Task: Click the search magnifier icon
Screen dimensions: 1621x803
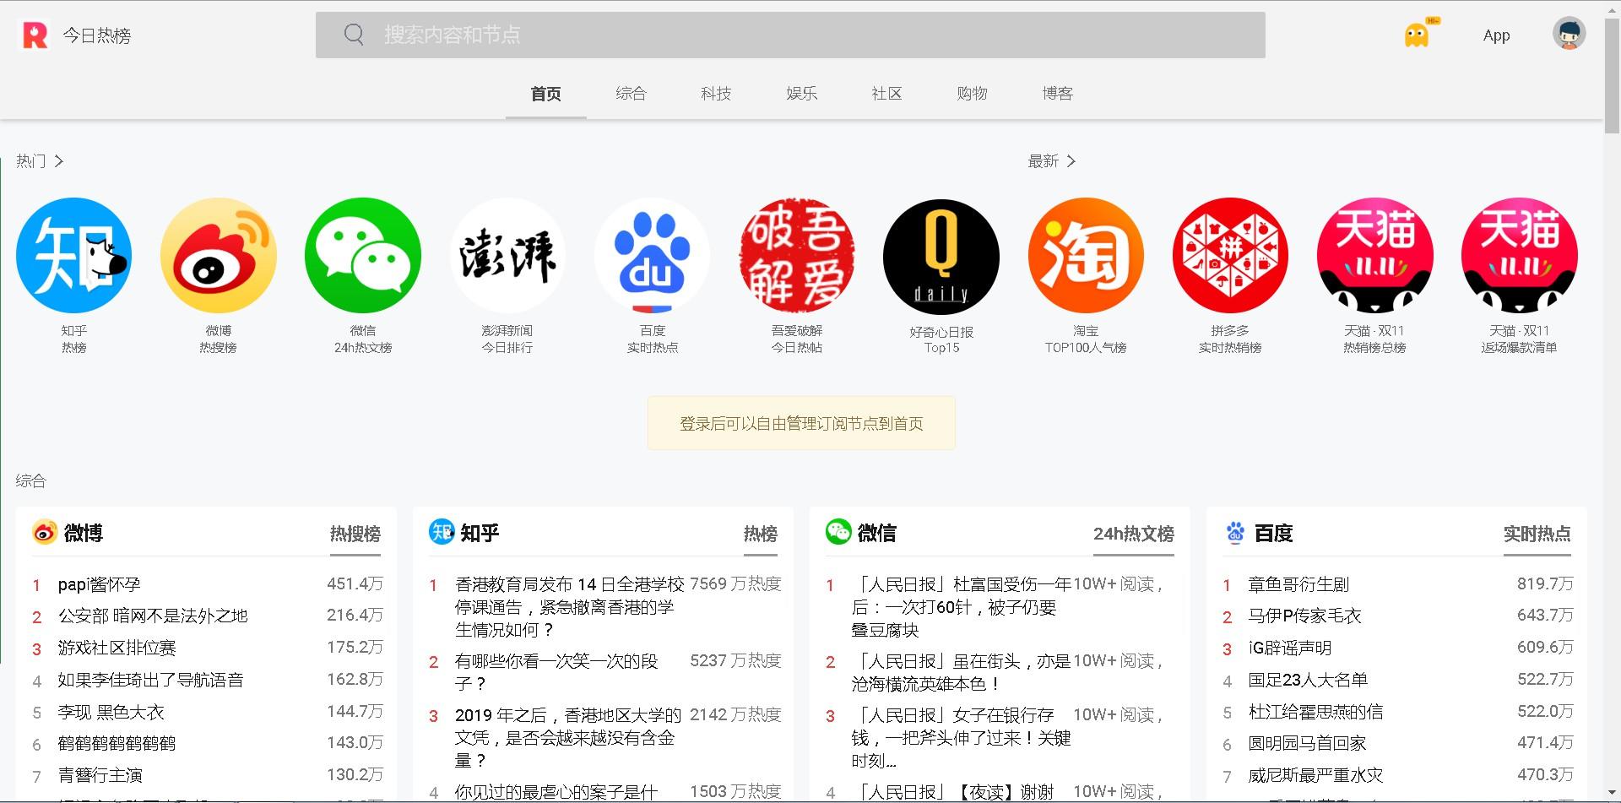Action: tap(354, 35)
